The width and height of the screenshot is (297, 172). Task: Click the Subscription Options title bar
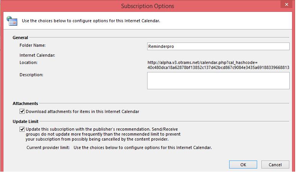(x=148, y=6)
